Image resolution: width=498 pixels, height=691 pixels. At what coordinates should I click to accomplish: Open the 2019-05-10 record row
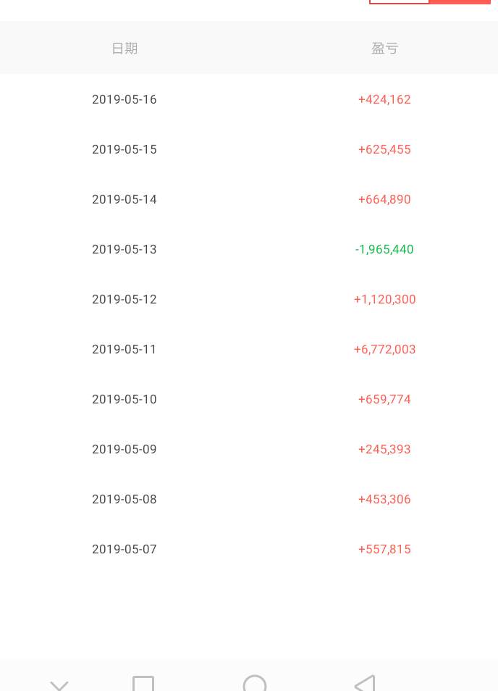[x=249, y=399]
